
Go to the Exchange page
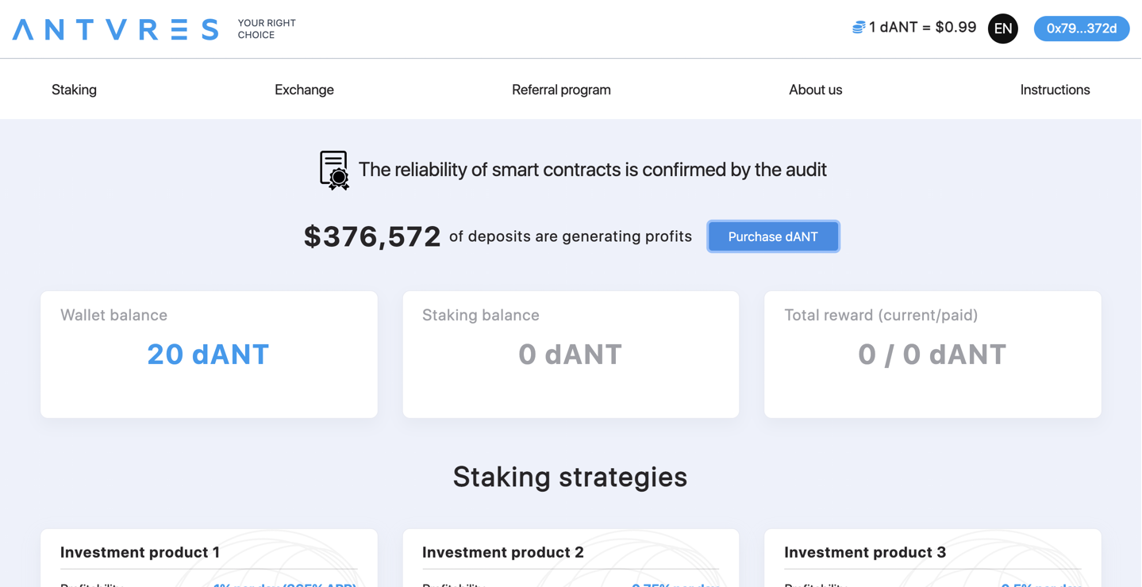(x=304, y=90)
